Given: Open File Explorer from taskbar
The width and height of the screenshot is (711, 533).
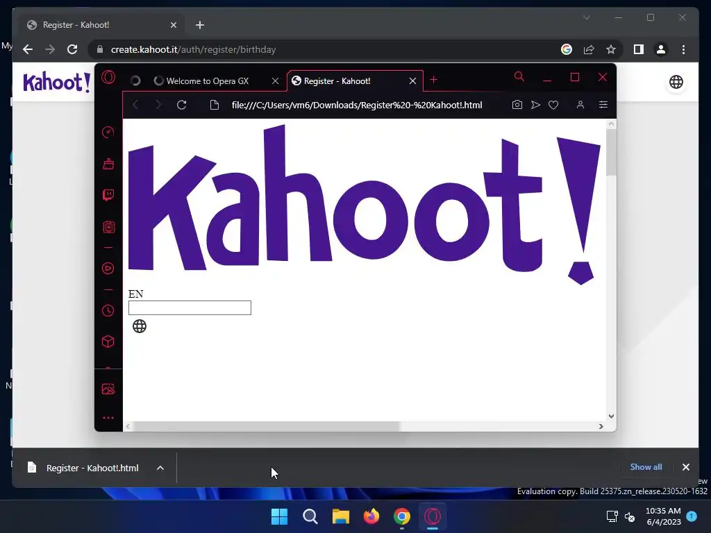Looking at the screenshot, I should click(340, 516).
